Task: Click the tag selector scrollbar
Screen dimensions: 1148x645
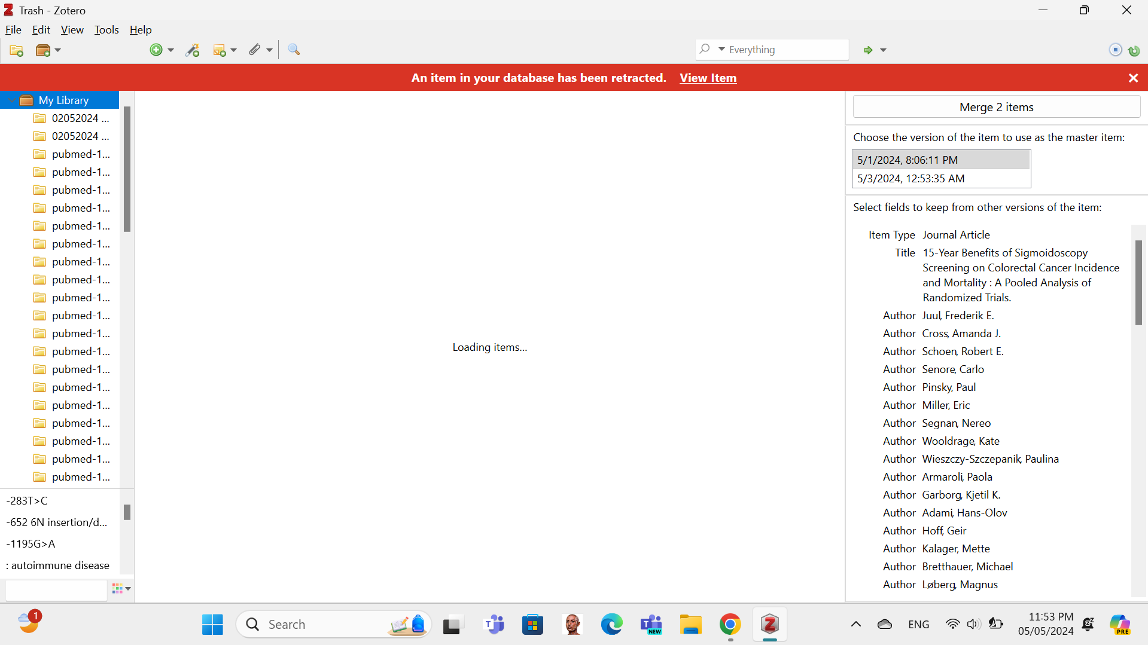Action: [127, 512]
